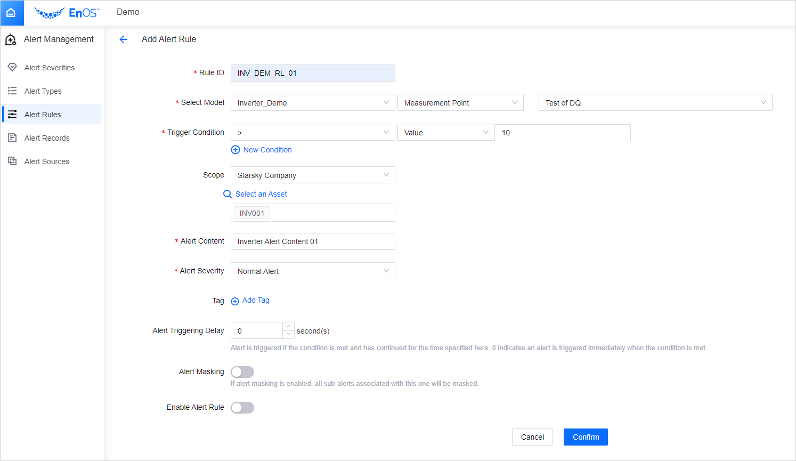Click the Alert Severities diamond icon
The height and width of the screenshot is (461, 796).
pos(12,67)
